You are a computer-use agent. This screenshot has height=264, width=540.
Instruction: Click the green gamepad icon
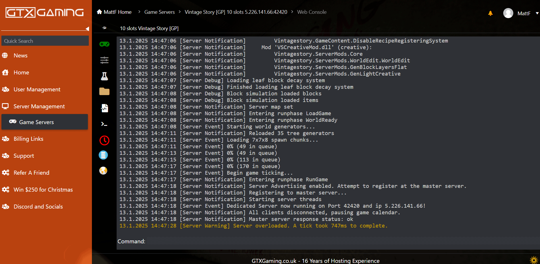(104, 44)
